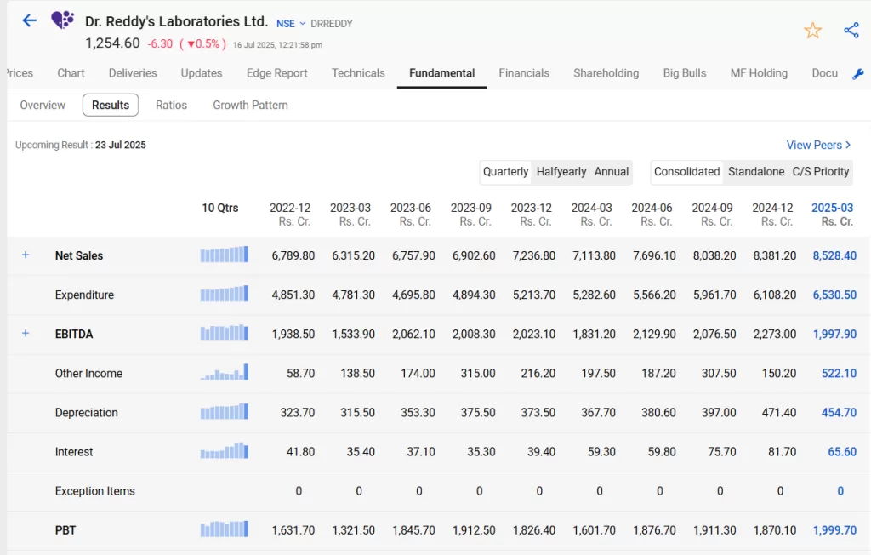Viewport: 871px width, 555px height.
Task: Click the Other Income mini bar chart
Action: click(225, 372)
